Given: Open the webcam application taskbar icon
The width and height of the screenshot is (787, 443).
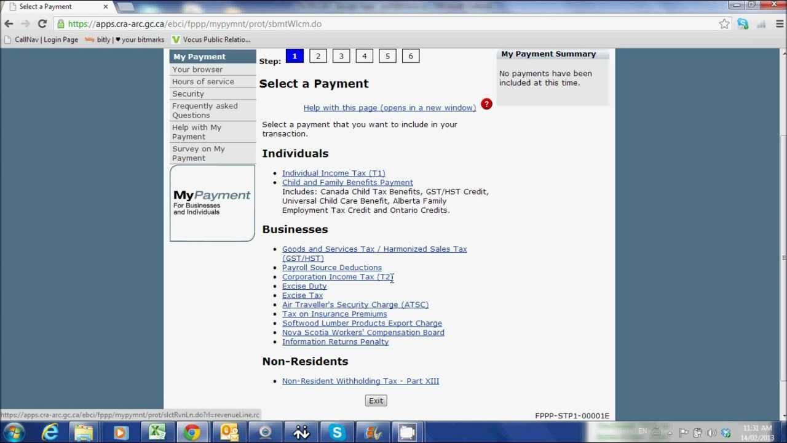Looking at the screenshot, I should click(265, 433).
